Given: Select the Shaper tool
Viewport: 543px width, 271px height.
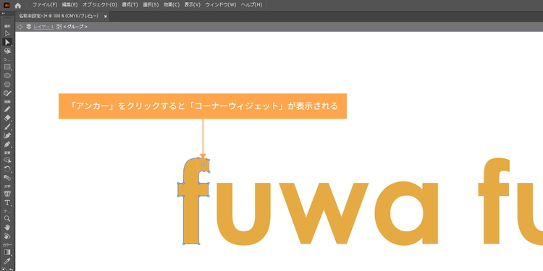Looking at the screenshot, I should (x=7, y=93).
